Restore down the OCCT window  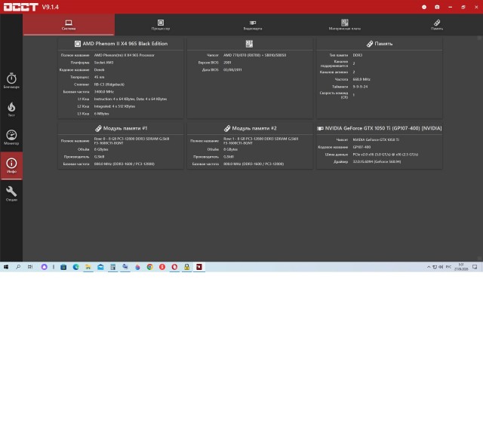[463, 7]
